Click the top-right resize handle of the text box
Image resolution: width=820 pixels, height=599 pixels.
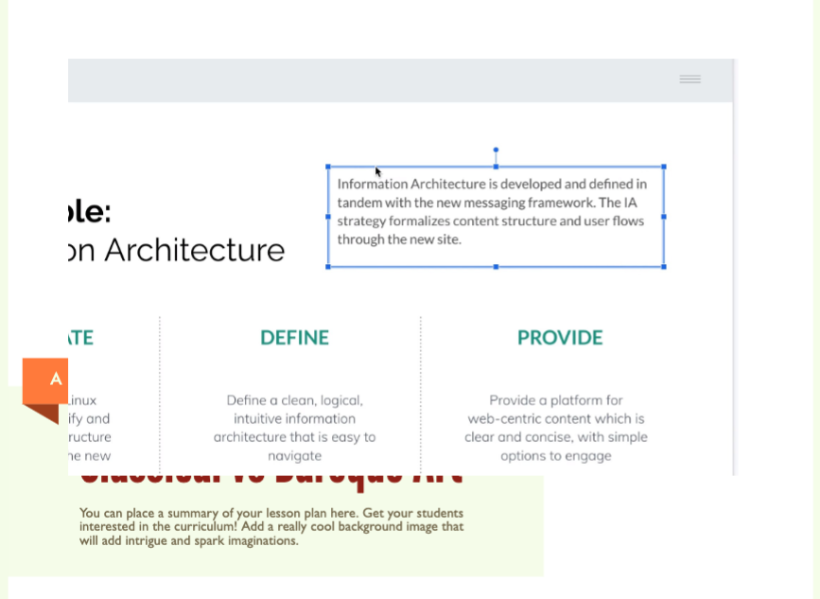tap(664, 167)
